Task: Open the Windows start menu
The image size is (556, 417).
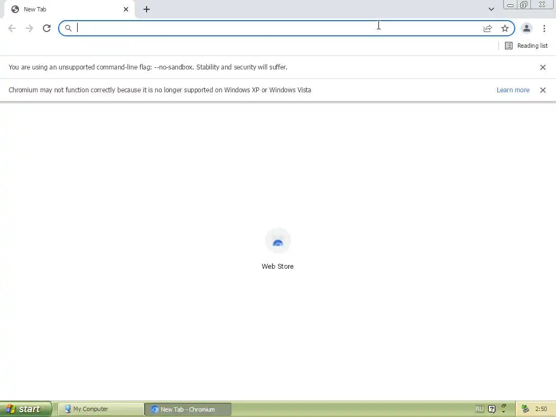Action: 26,409
